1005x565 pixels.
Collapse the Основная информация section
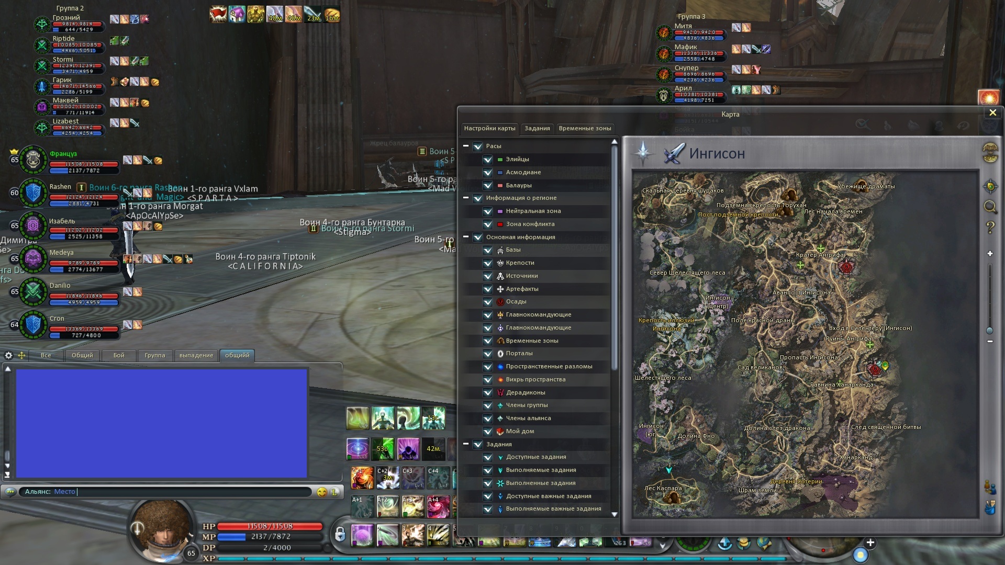click(x=466, y=237)
